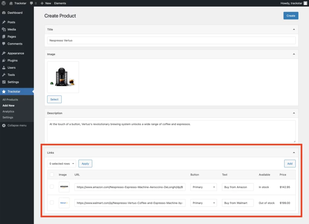Viewport: 309px width, 224px height.
Task: Click the Tools wrench icon
Action: click(4, 75)
